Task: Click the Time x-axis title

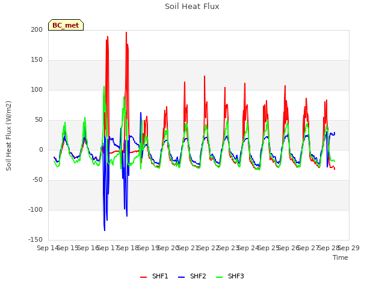Action: pos(340,257)
